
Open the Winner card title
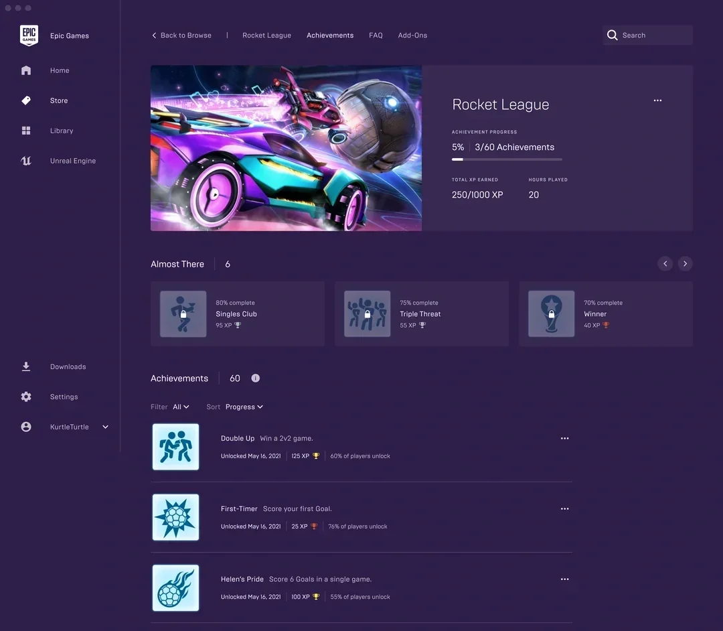(x=595, y=313)
